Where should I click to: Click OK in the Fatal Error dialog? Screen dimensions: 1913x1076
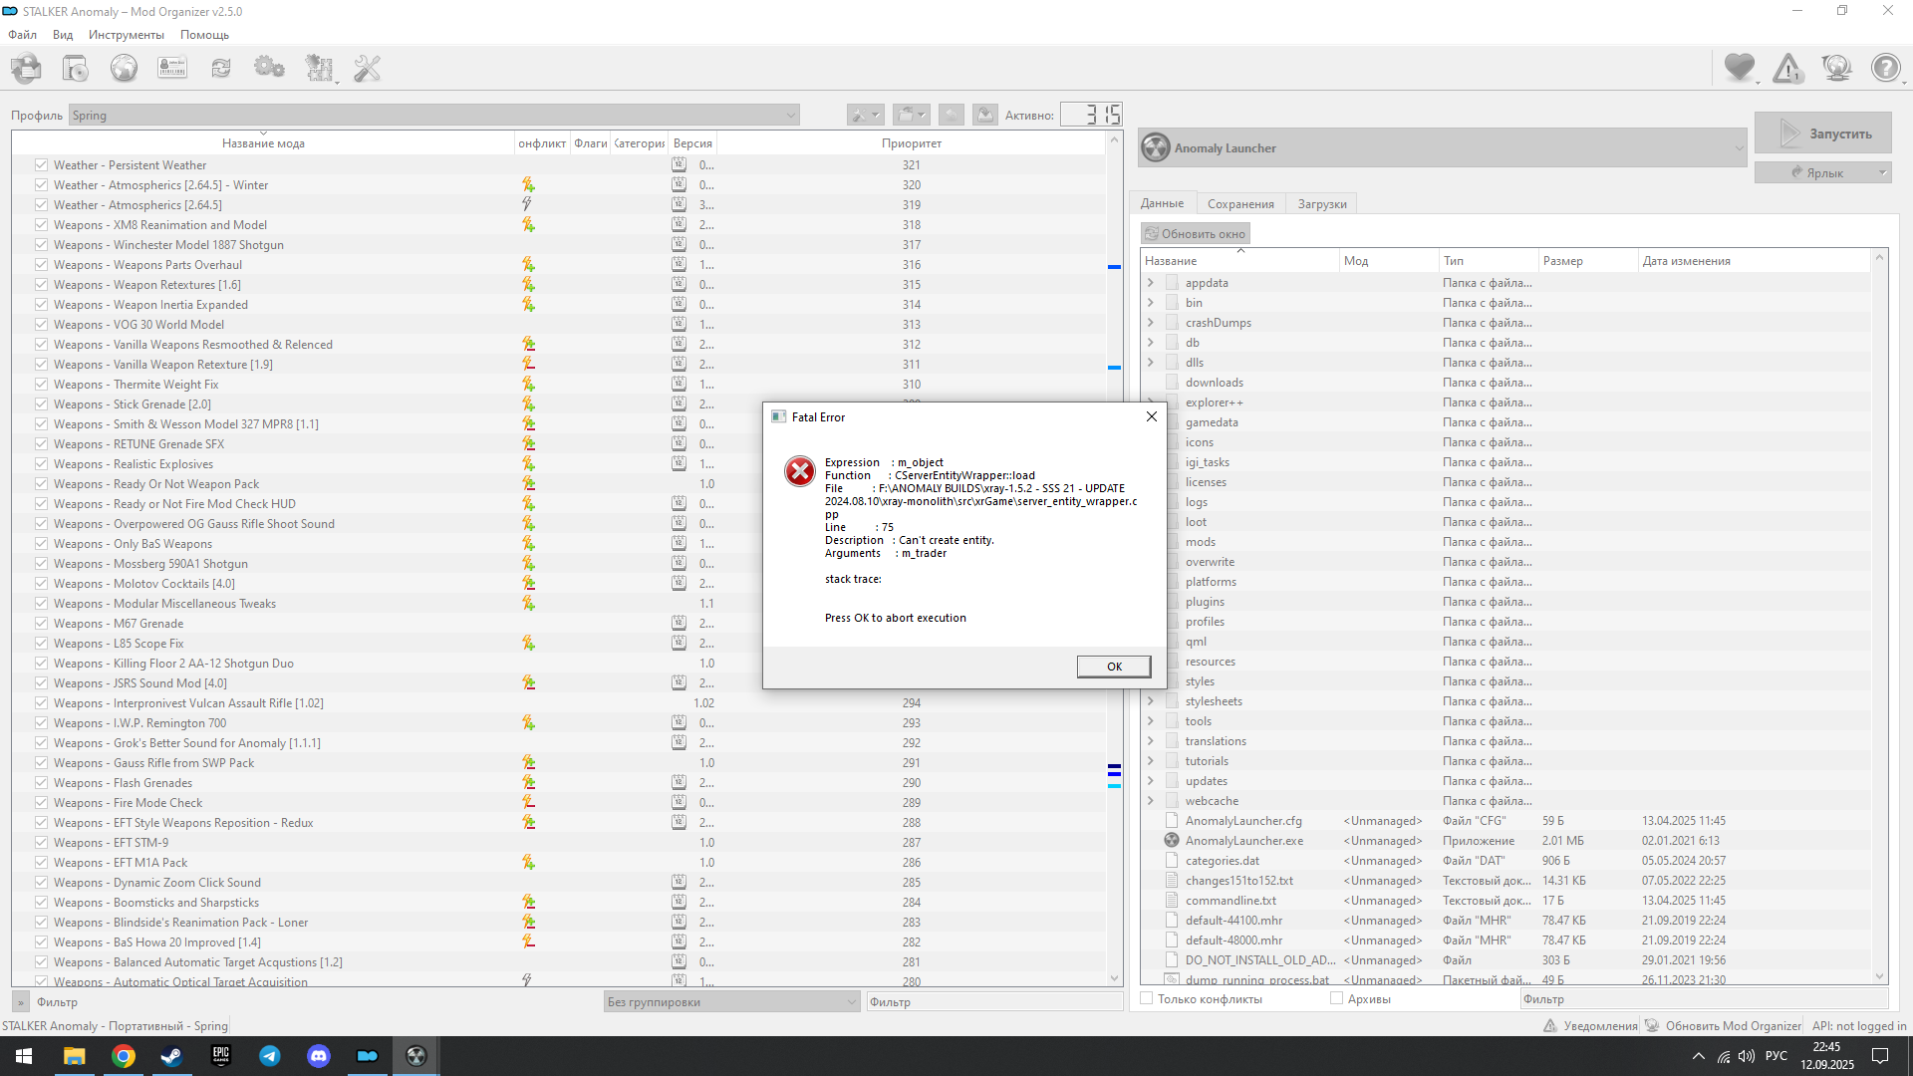(x=1114, y=667)
